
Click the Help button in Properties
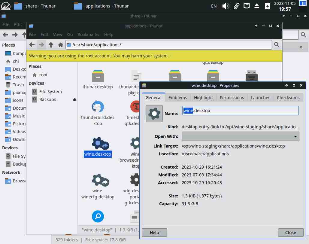coord(154,233)
